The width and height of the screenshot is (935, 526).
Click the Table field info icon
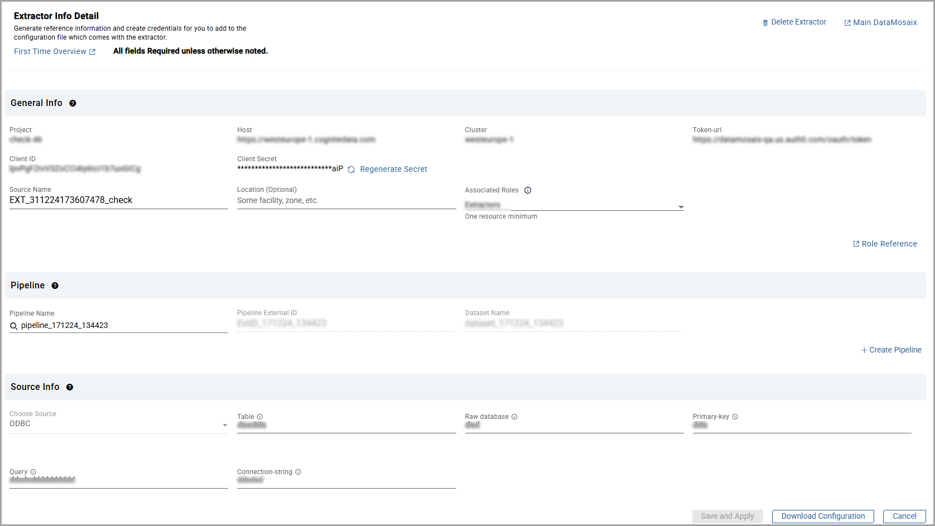[260, 417]
